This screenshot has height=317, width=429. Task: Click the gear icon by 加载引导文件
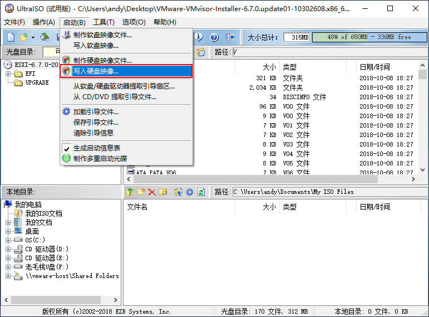(66, 111)
